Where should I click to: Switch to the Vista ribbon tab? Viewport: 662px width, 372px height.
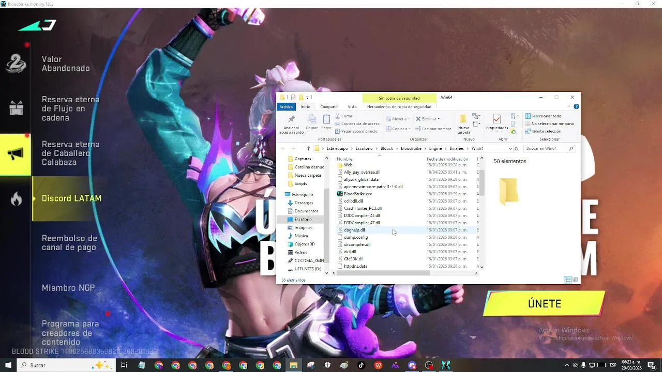click(x=352, y=107)
